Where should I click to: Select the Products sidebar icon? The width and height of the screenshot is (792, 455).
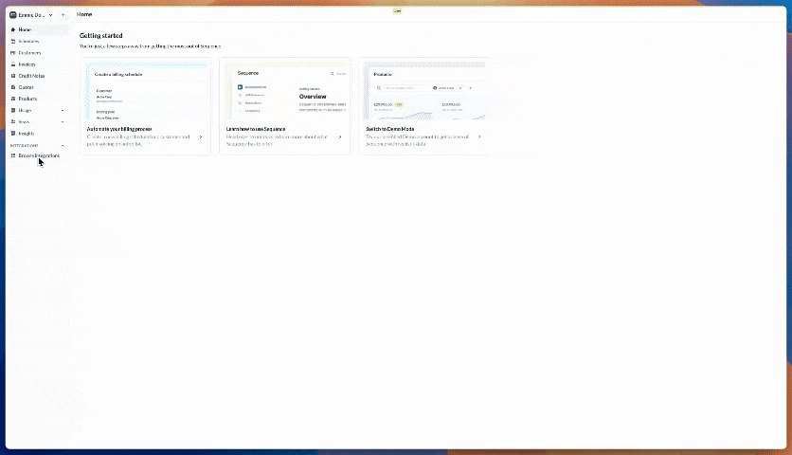coord(13,100)
